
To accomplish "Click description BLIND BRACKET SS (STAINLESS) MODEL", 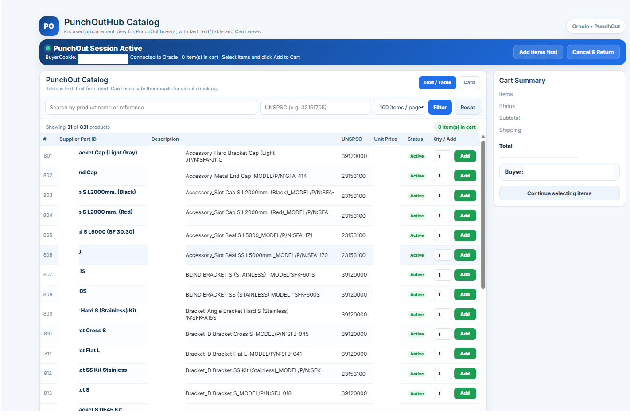I will pos(253,295).
